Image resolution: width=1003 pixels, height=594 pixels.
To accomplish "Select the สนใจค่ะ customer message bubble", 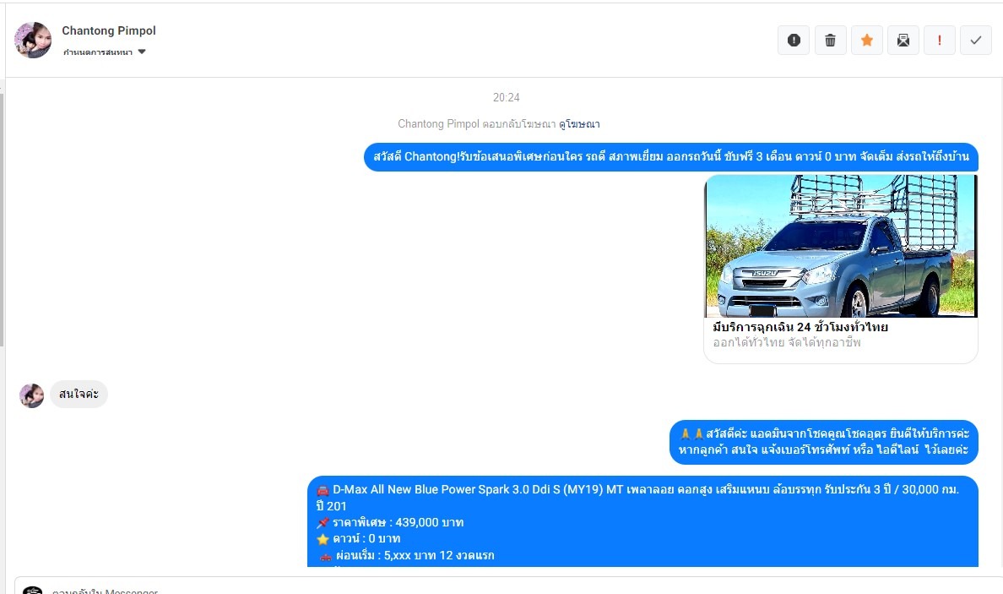I will (x=79, y=395).
